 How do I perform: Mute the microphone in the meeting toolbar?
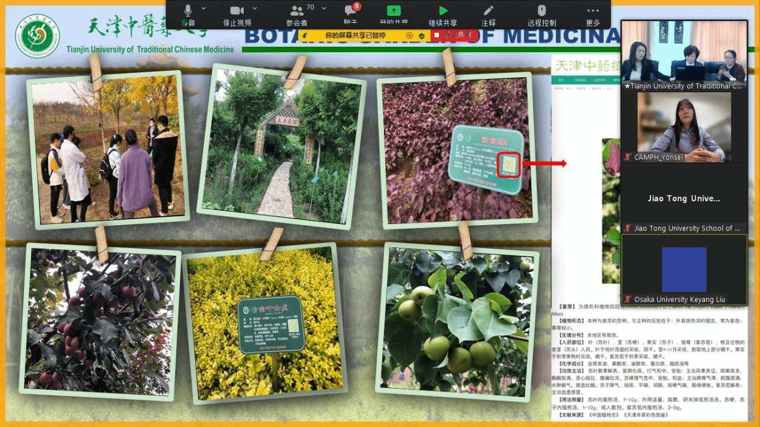pyautogui.click(x=188, y=11)
